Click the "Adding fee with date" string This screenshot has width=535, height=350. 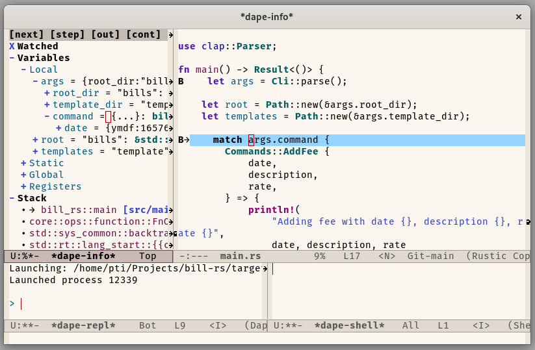tap(397, 221)
